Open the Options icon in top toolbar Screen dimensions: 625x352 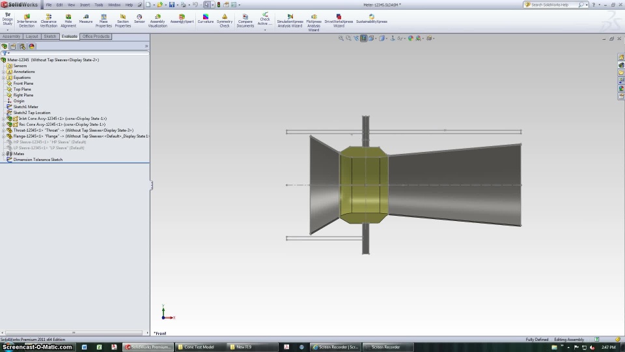(234, 5)
